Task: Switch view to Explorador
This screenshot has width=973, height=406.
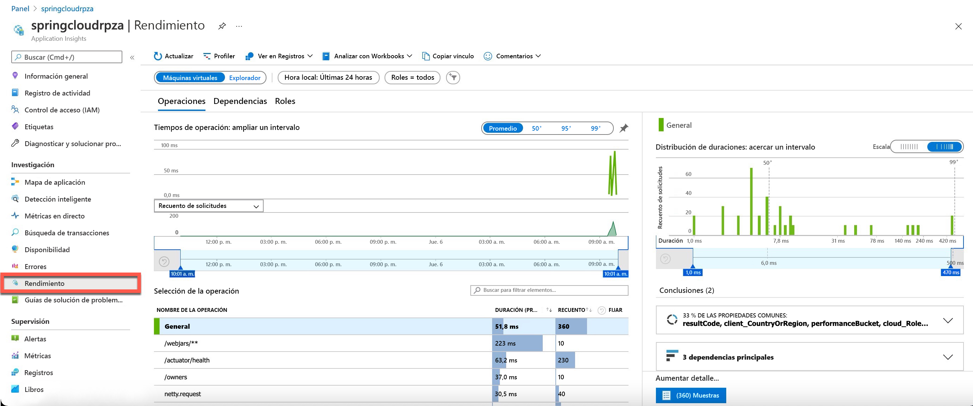Action: [x=244, y=78]
